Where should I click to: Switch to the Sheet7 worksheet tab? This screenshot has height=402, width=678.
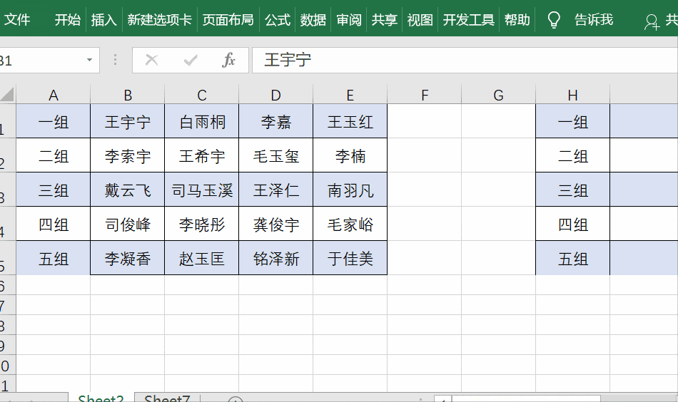point(167,398)
